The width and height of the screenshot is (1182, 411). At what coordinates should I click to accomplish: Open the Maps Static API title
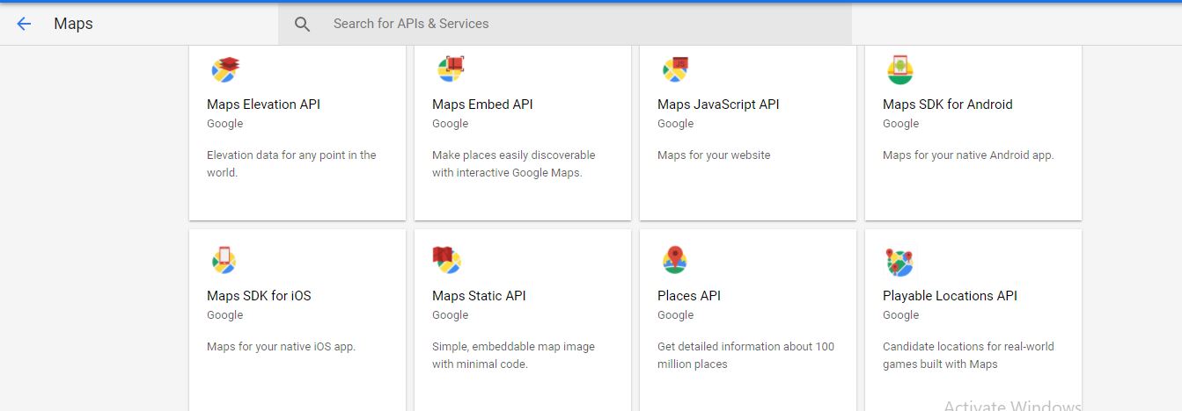(x=479, y=296)
